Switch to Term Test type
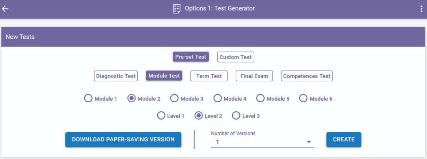Viewport: 427px width, 159px height. click(x=209, y=76)
